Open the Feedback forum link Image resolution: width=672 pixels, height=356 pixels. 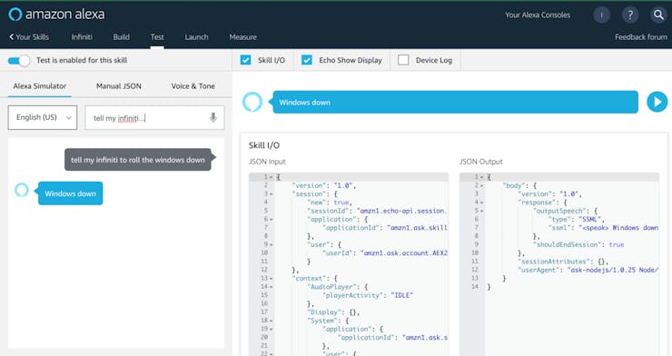(641, 37)
